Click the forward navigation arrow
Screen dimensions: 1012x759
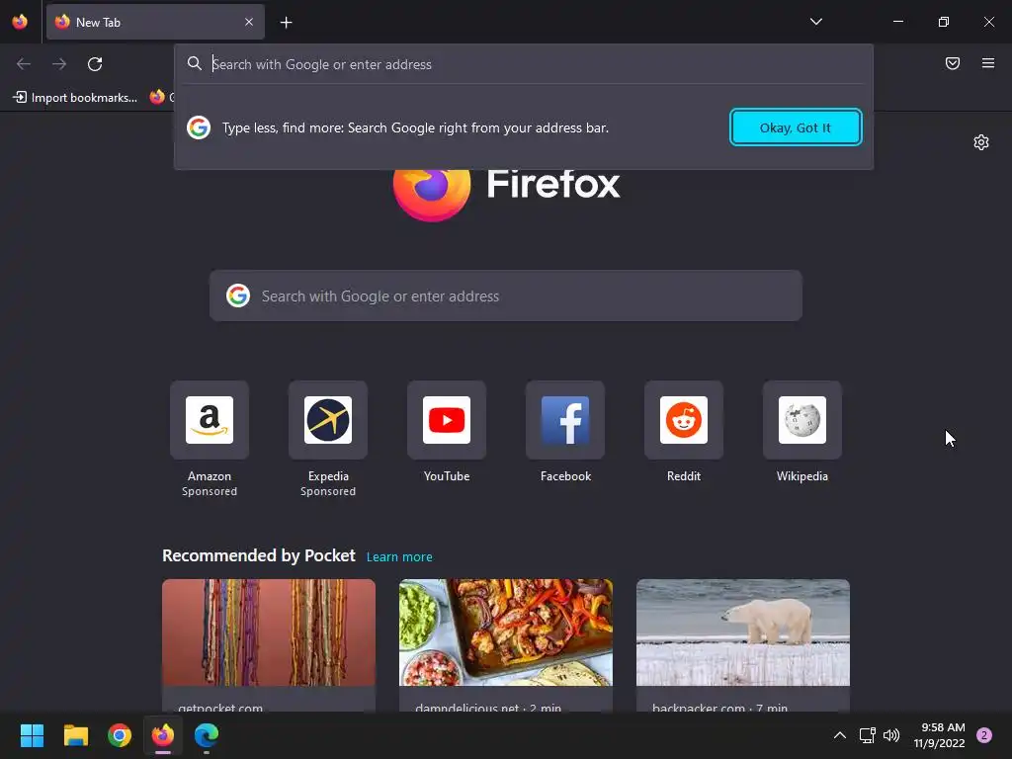59,64
